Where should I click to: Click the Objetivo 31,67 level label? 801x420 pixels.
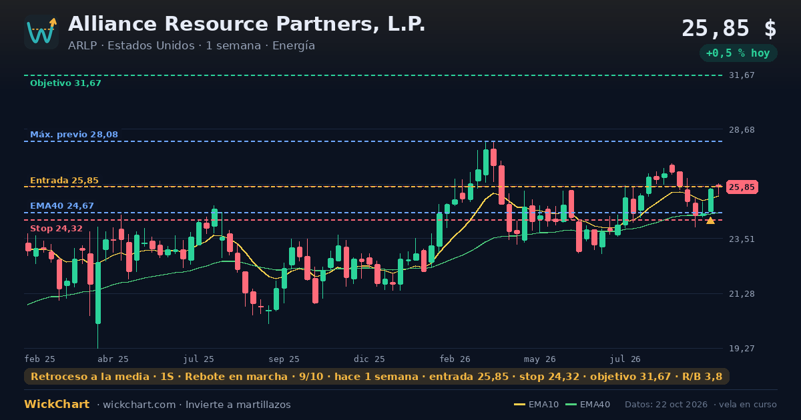point(65,83)
